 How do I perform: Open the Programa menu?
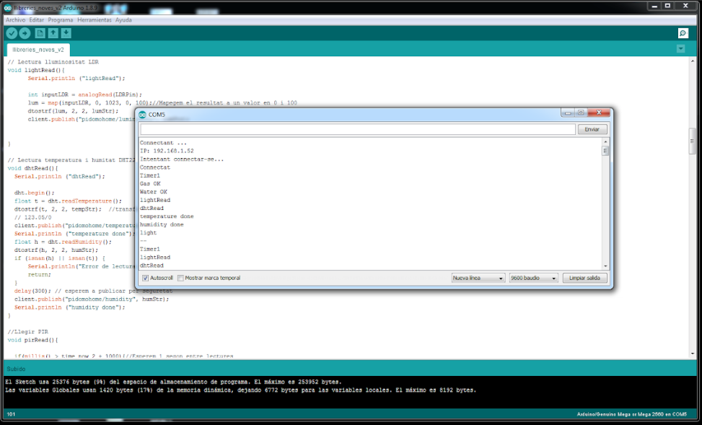click(61, 20)
